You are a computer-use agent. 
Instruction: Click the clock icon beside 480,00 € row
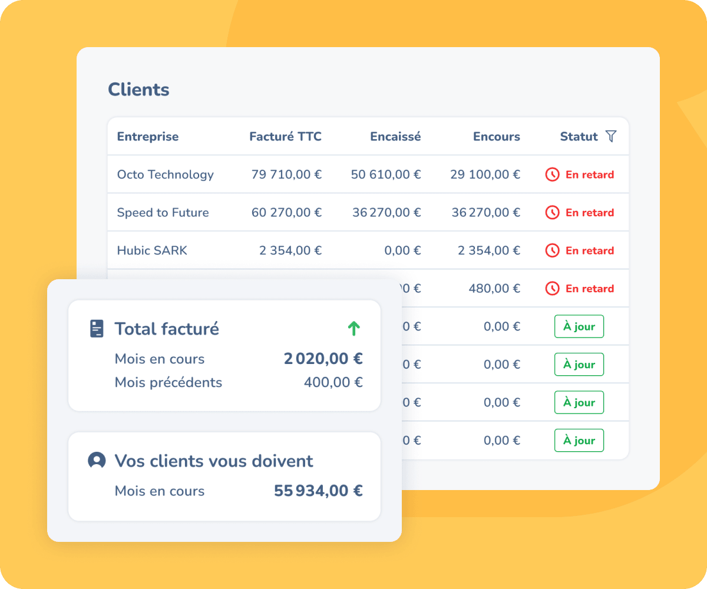click(x=552, y=289)
